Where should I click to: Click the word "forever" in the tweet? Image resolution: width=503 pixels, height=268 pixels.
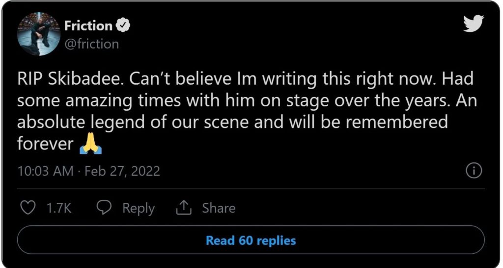(x=45, y=144)
